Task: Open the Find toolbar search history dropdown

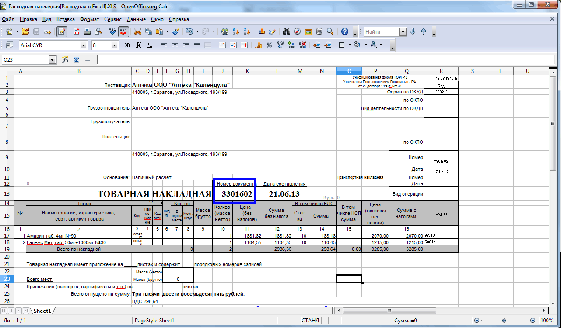Action: [403, 31]
